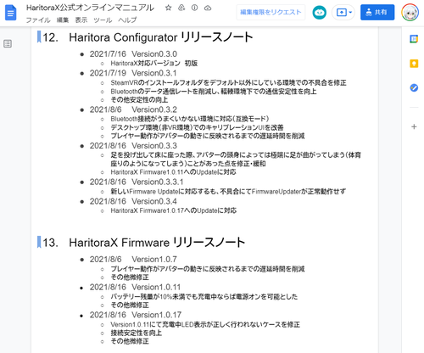
Task: Click the Version1.0.17 firmware entry
Action: pos(136,315)
